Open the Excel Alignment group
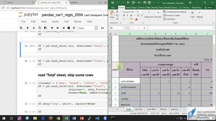Screen dimensions: 216x121 point(149,15)
